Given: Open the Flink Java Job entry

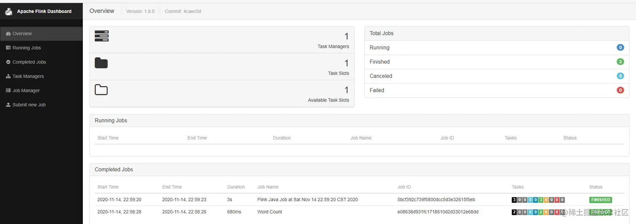Looking at the screenshot, I should point(307,200).
